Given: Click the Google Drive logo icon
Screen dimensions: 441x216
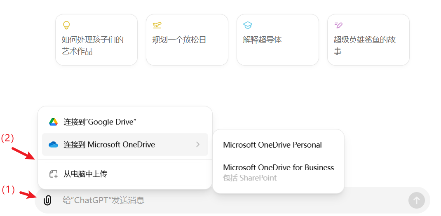Looking at the screenshot, I should point(53,122).
